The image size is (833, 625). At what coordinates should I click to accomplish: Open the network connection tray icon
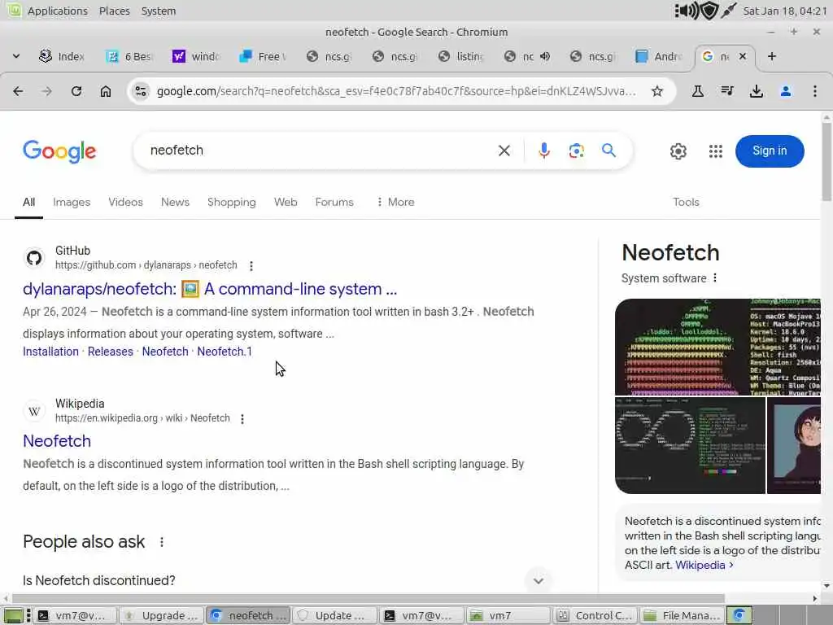[x=729, y=11]
